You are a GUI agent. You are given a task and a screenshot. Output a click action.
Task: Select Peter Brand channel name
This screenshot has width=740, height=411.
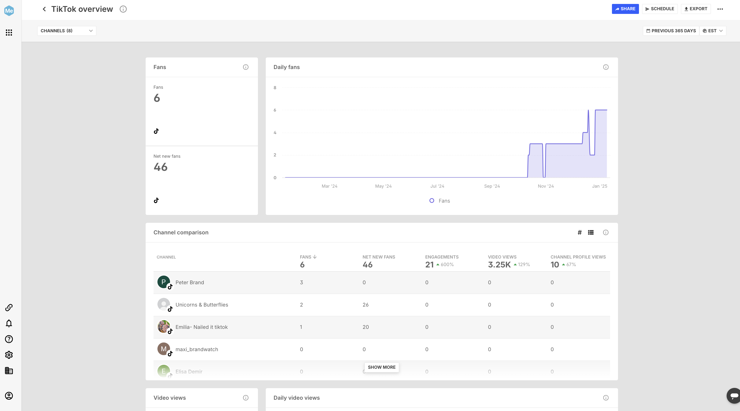click(190, 282)
